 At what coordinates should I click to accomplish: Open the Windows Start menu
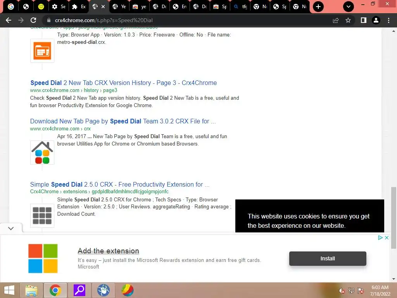(9, 290)
